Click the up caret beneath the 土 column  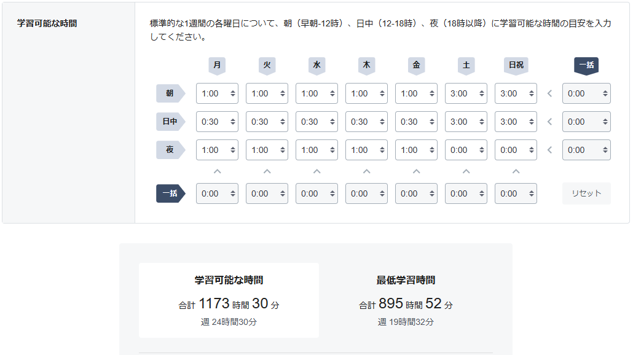(x=466, y=172)
